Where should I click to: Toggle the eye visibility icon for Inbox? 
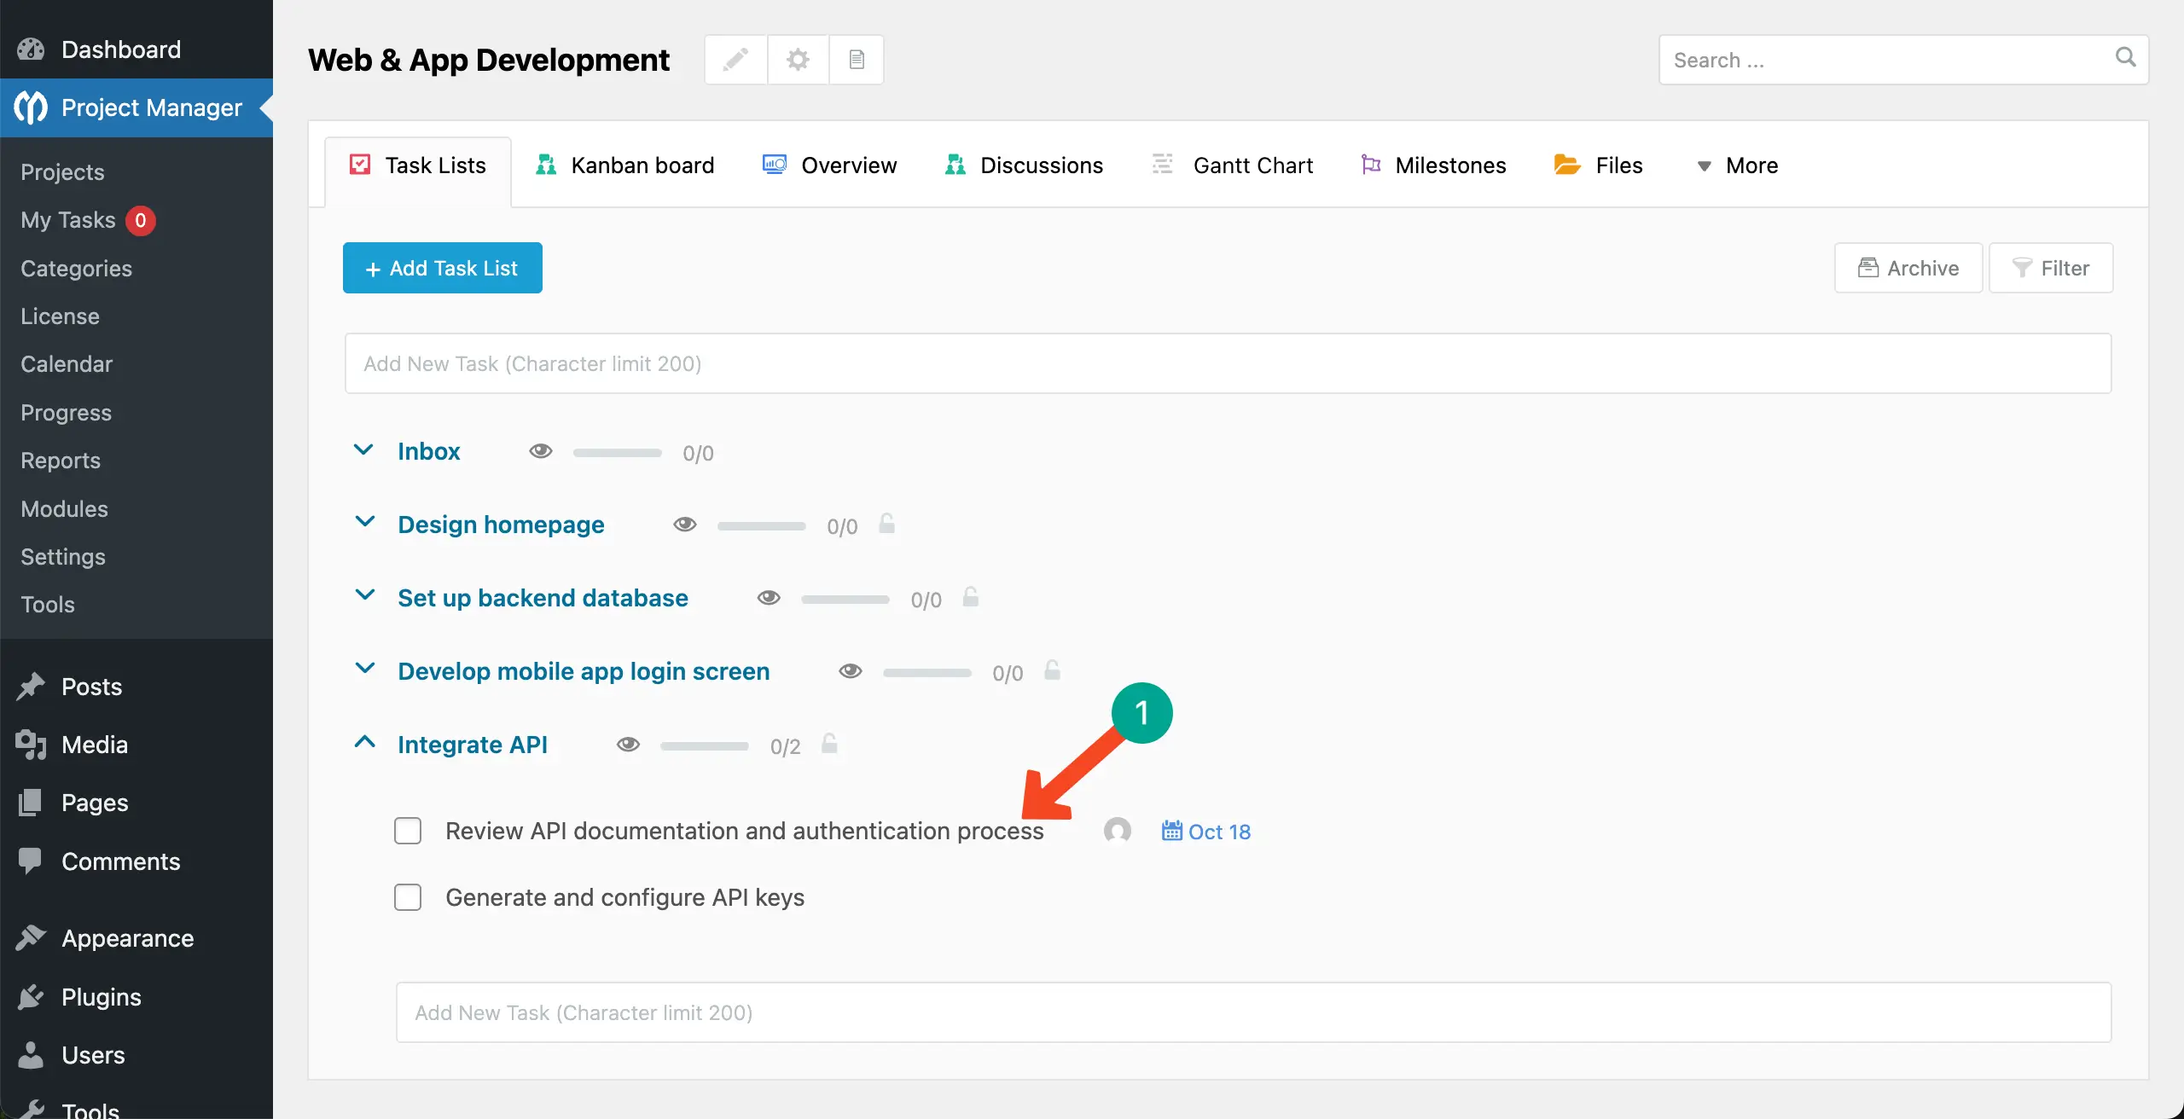541,451
